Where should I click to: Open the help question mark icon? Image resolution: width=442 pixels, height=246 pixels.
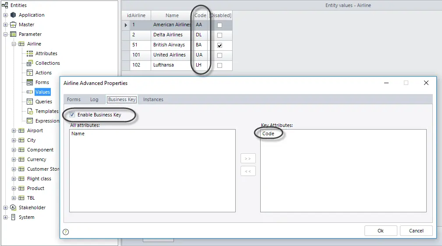point(66,232)
